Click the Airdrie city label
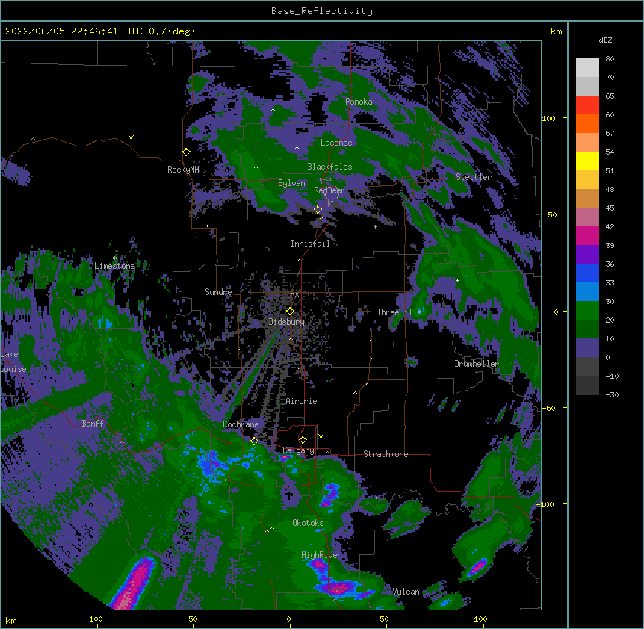Viewport: 644px width, 629px height. (x=301, y=401)
